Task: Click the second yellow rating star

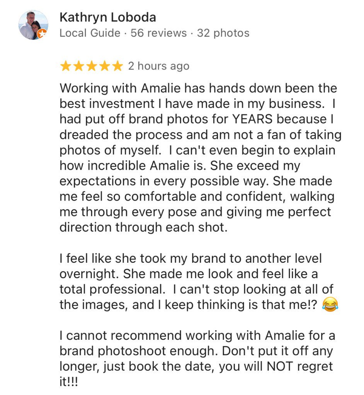Action: pyautogui.click(x=78, y=66)
